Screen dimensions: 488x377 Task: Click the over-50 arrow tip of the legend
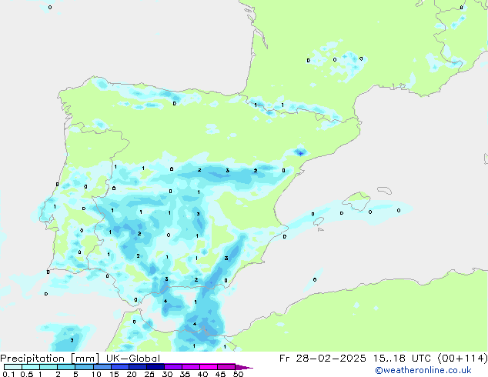pos(244,367)
